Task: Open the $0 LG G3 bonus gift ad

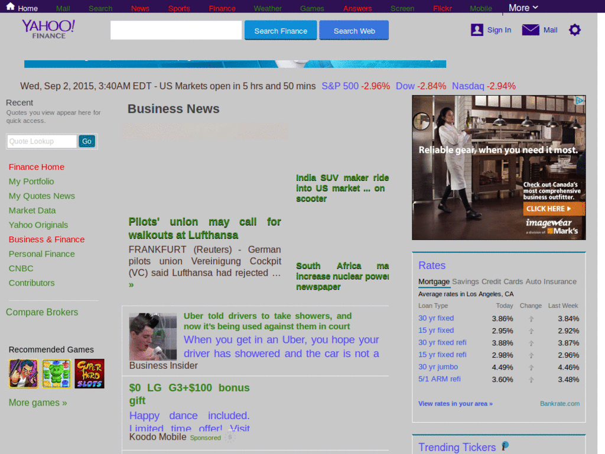Action: tap(190, 394)
